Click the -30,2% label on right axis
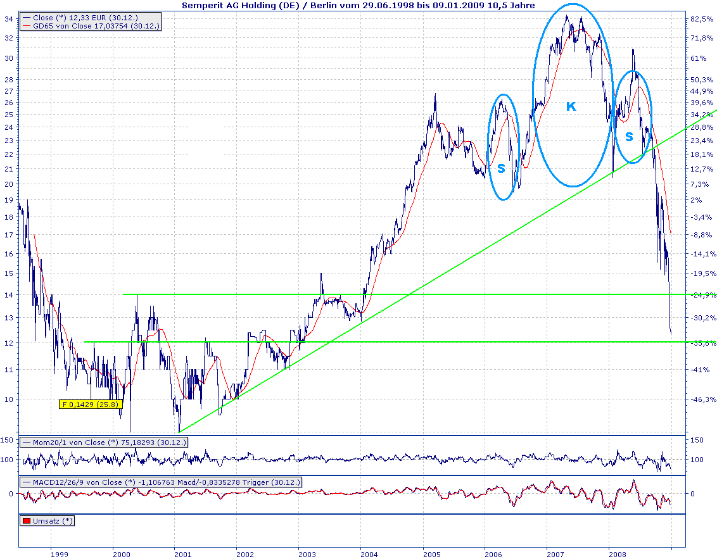Image resolution: width=717 pixels, height=559 pixels. click(703, 318)
